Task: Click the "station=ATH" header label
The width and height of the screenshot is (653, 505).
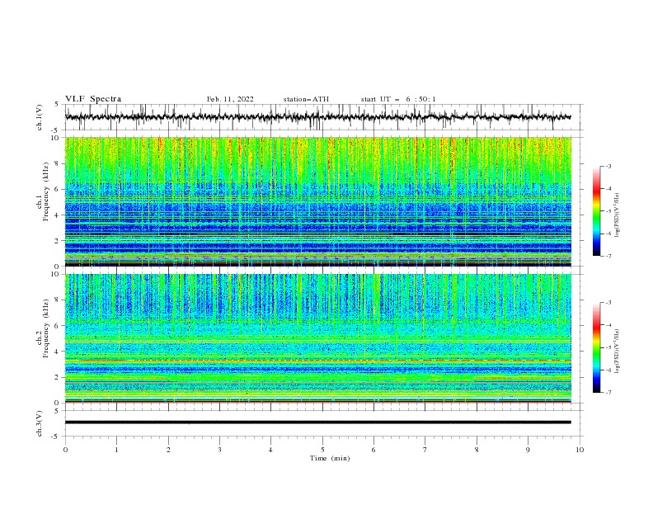Action: click(306, 99)
